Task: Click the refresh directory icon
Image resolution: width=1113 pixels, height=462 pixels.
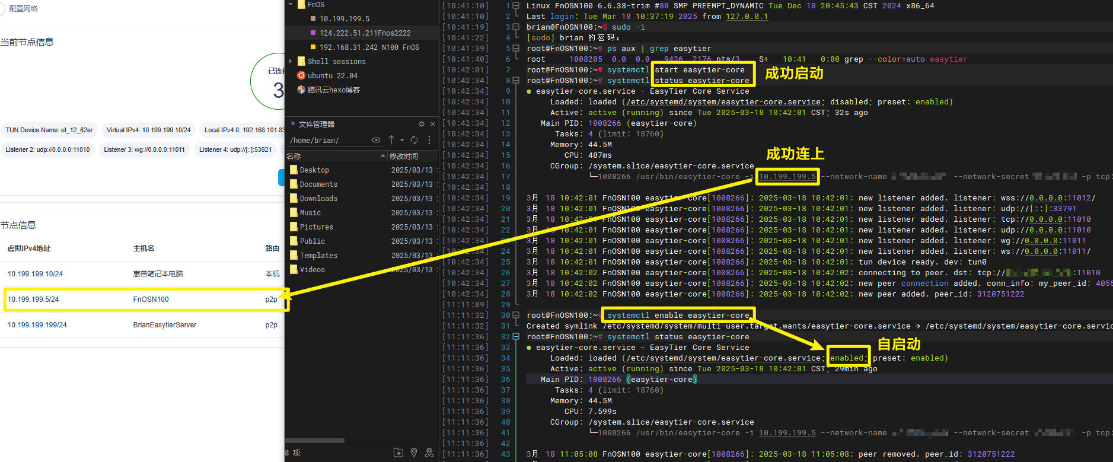Action: (x=414, y=140)
